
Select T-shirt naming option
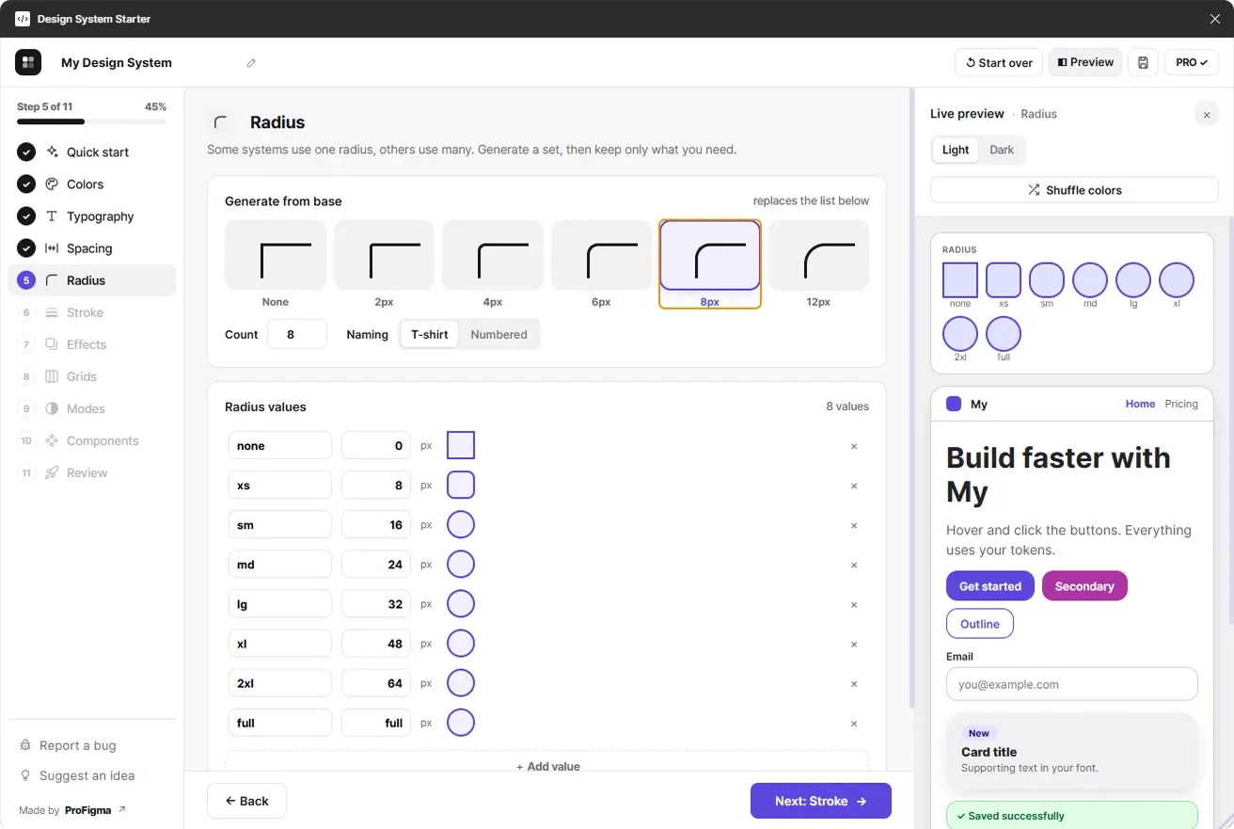coord(430,334)
